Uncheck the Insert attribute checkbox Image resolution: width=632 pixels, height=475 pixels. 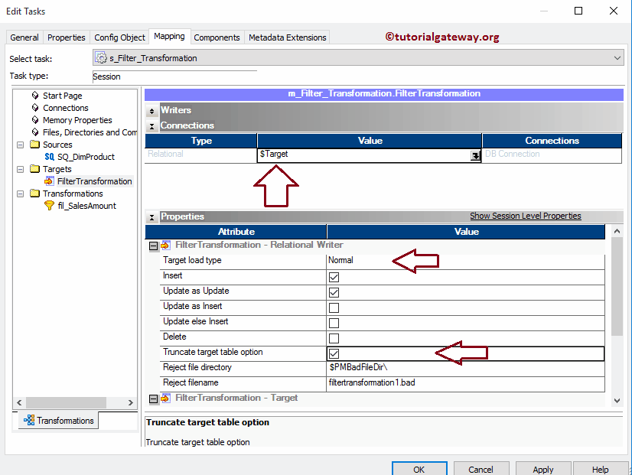334,276
